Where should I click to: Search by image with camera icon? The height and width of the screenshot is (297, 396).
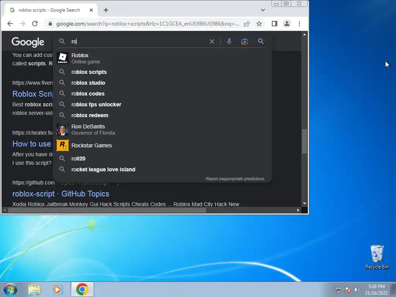click(244, 41)
